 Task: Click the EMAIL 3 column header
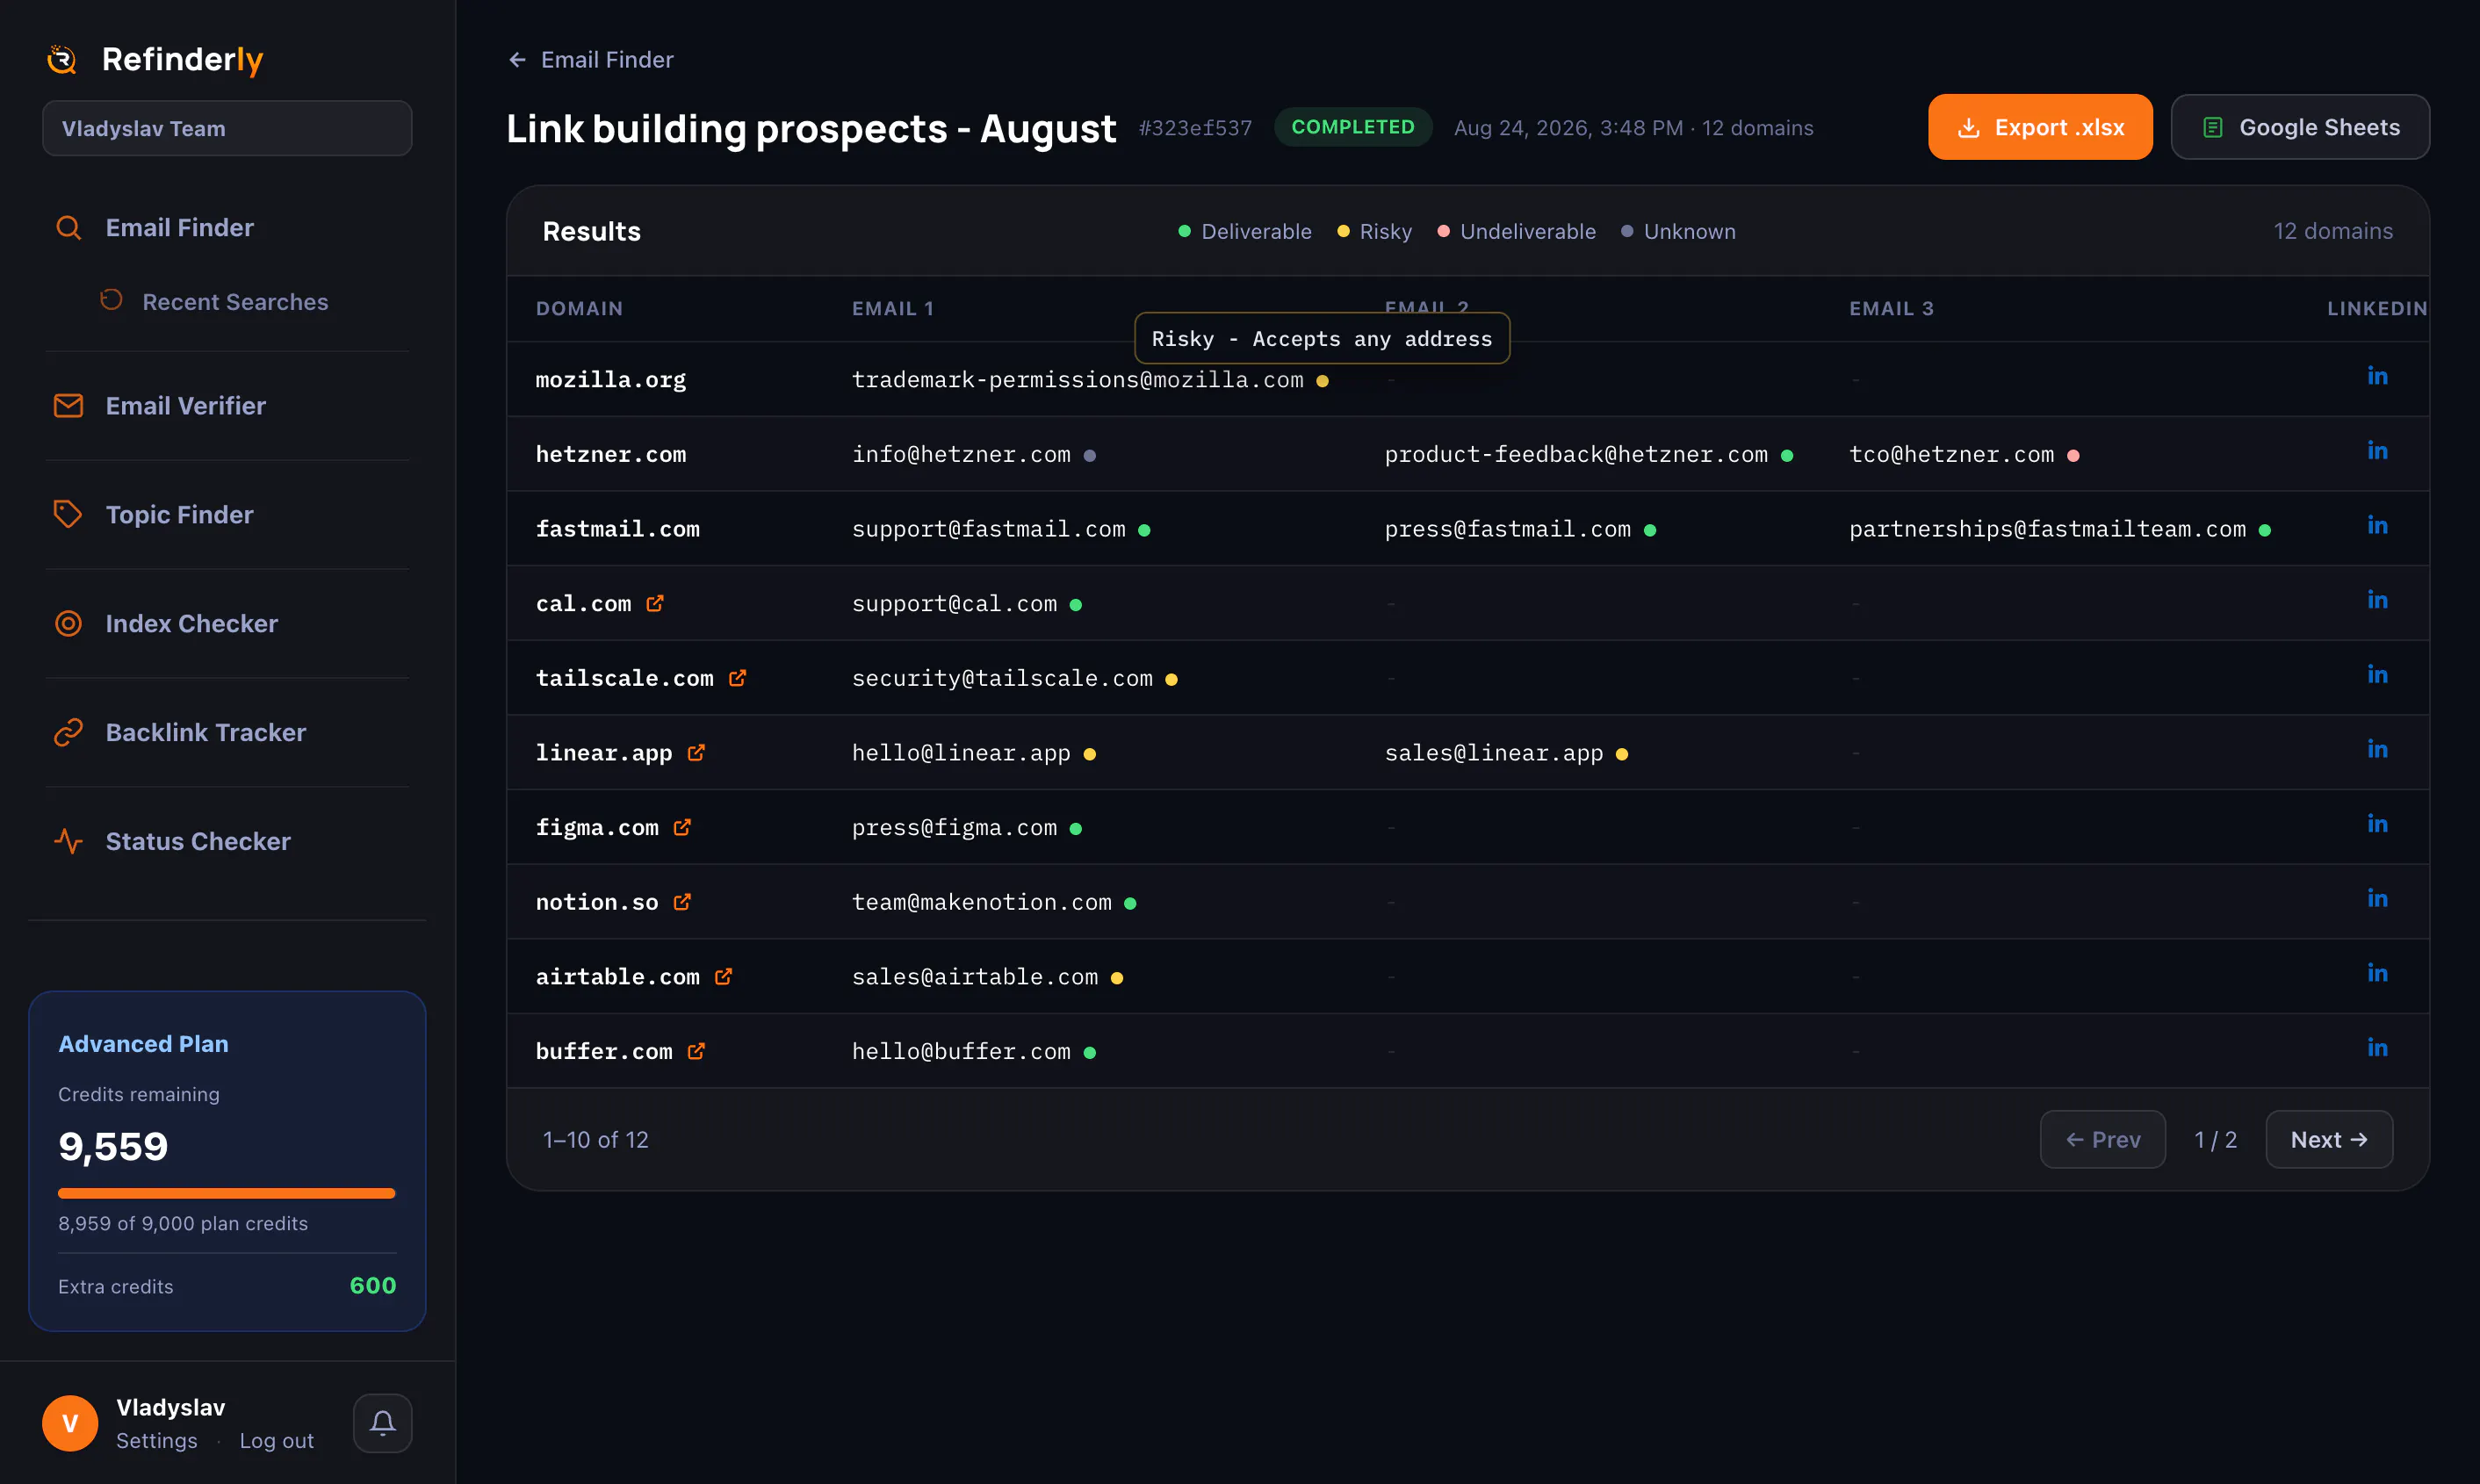pyautogui.click(x=1891, y=309)
